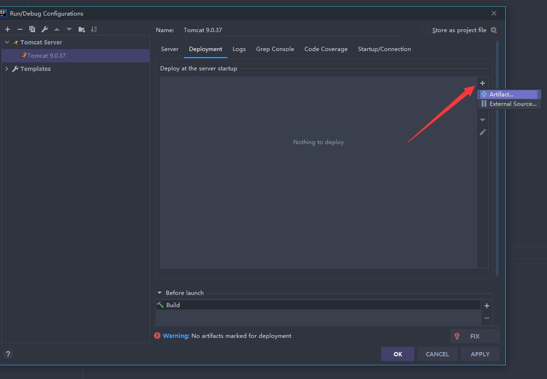This screenshot has height=379, width=547.
Task: Create a new configuration folder
Action: pos(81,29)
